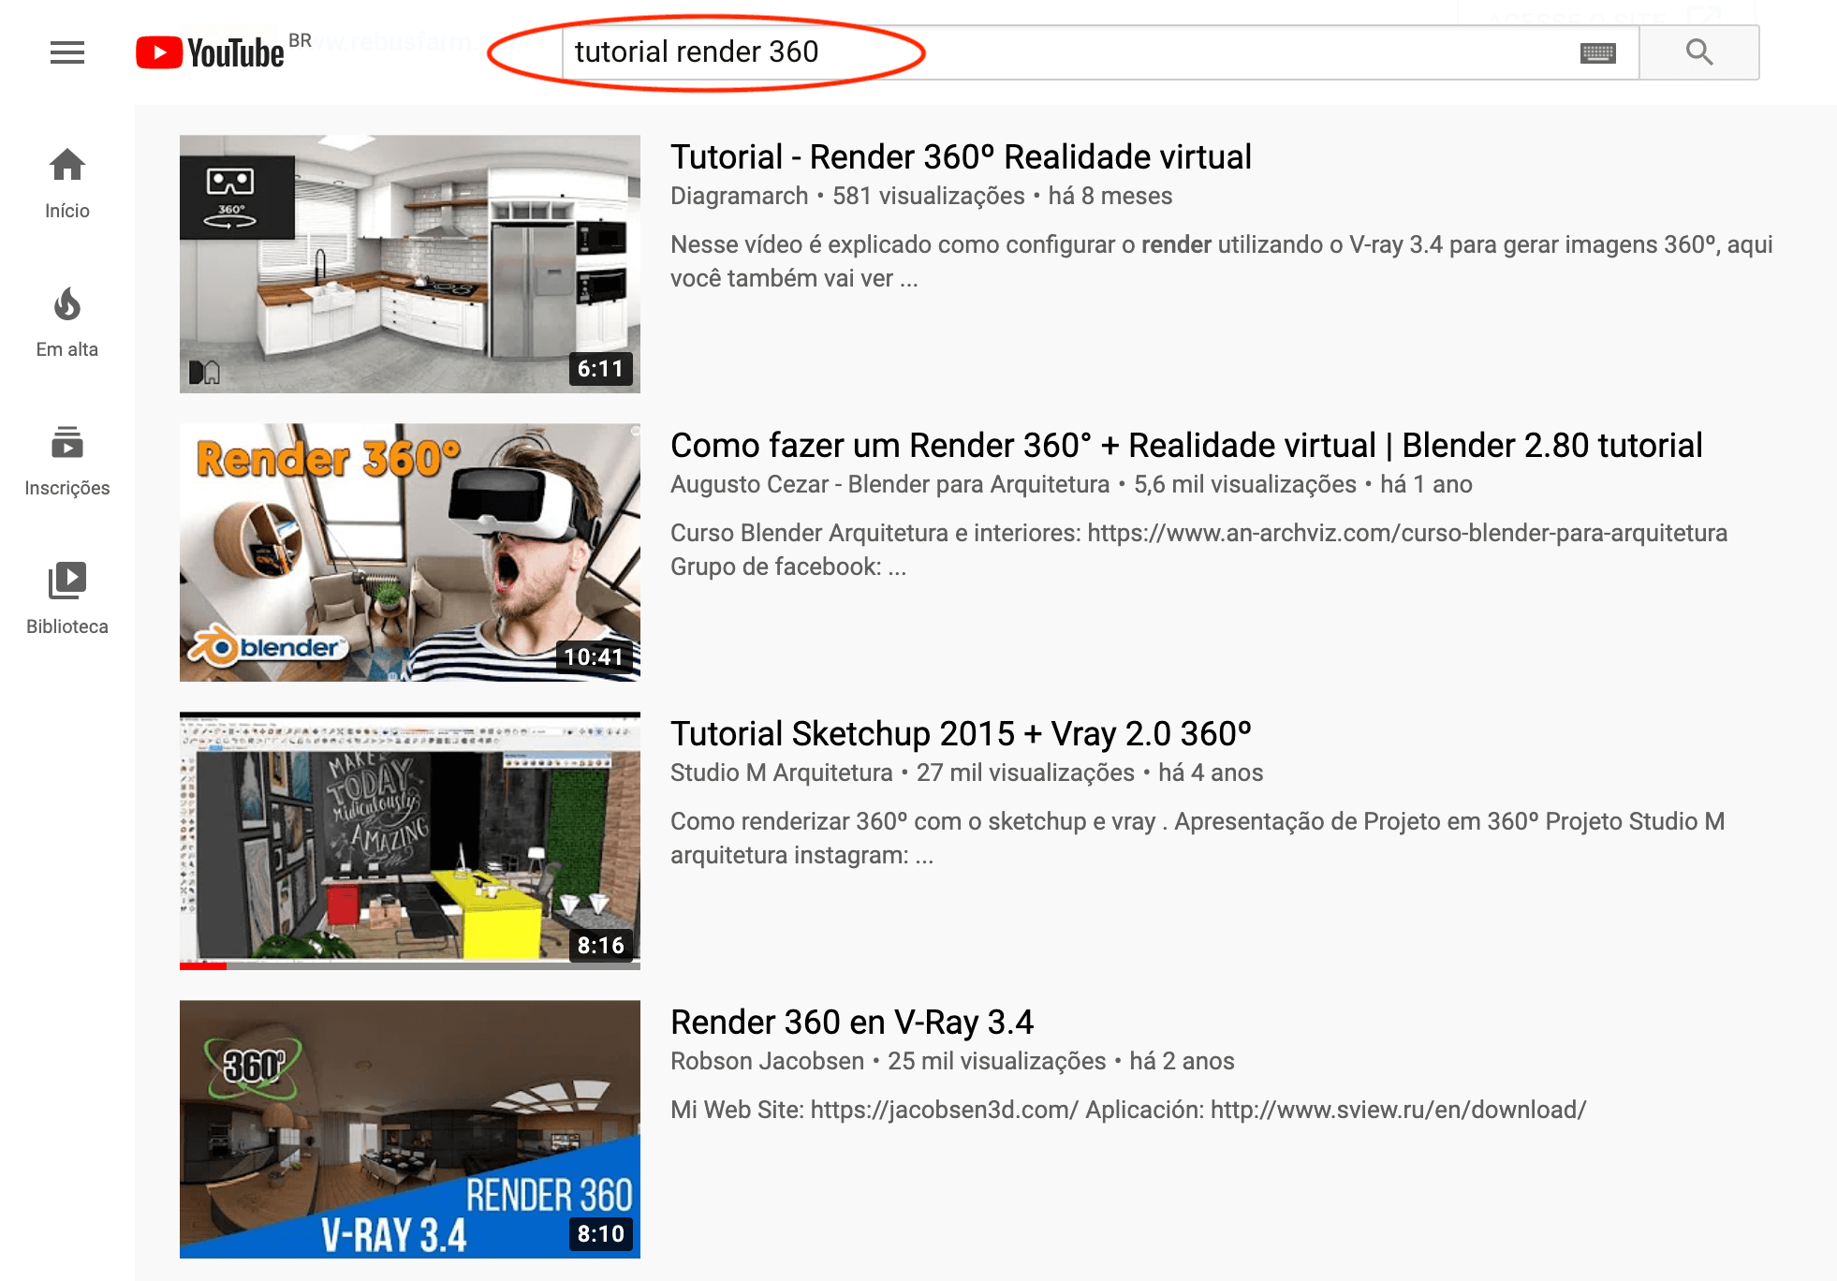Image resolution: width=1837 pixels, height=1281 pixels.
Task: Click the V-RAY 3.4 Render 360 thumbnail
Action: 410,1129
